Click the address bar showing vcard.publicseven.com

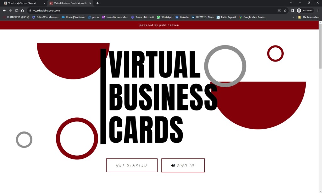click(x=151, y=10)
